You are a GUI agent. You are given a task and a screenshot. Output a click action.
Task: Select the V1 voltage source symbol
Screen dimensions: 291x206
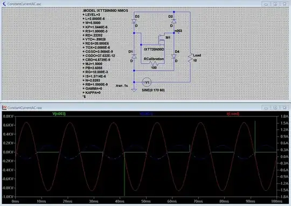click(x=147, y=82)
